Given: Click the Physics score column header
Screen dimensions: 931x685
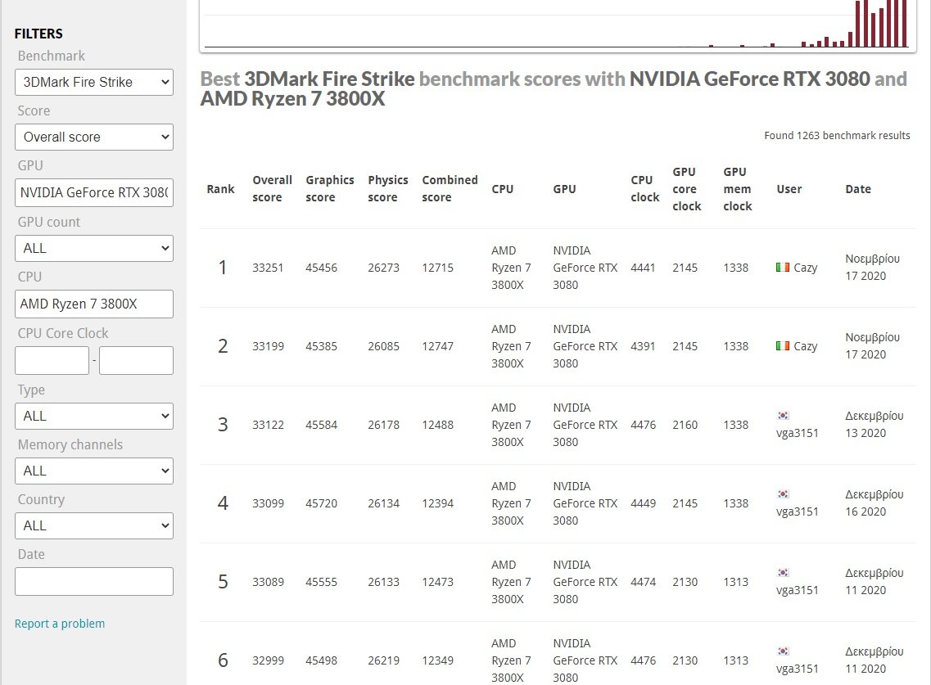Looking at the screenshot, I should click(388, 189).
